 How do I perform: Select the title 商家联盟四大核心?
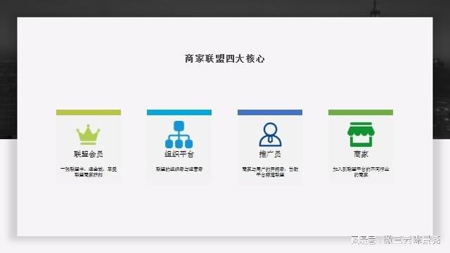pos(225,58)
